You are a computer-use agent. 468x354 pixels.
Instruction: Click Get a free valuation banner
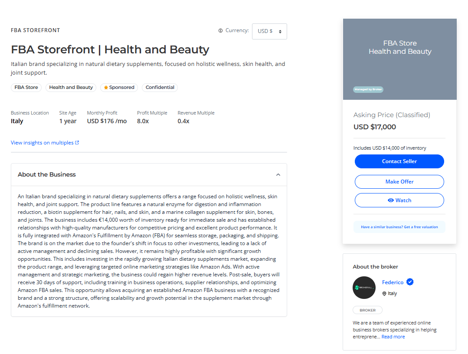pyautogui.click(x=399, y=227)
